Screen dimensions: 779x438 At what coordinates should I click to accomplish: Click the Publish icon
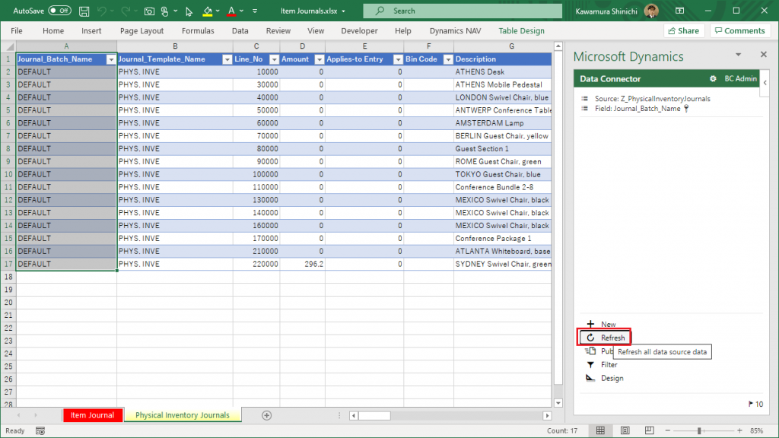tap(590, 351)
